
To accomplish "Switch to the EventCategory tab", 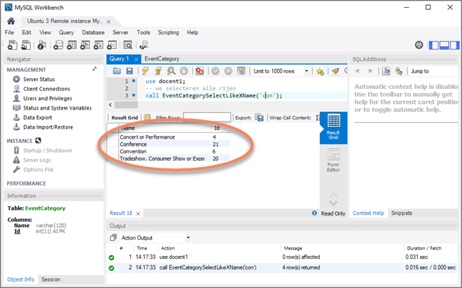I will tap(162, 59).
